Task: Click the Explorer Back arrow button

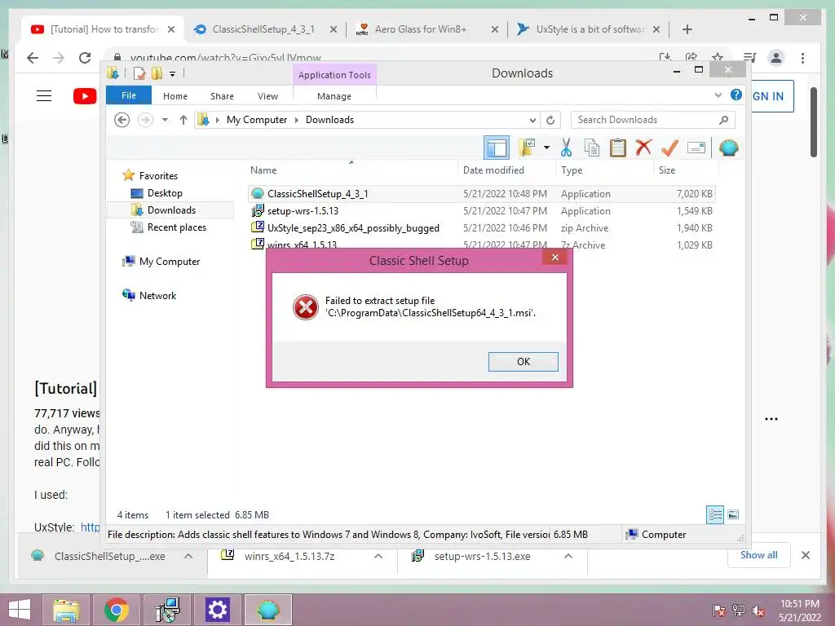Action: 122,120
